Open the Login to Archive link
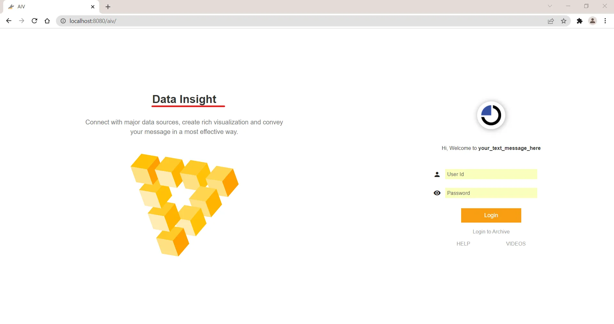The image size is (614, 324). 491,232
